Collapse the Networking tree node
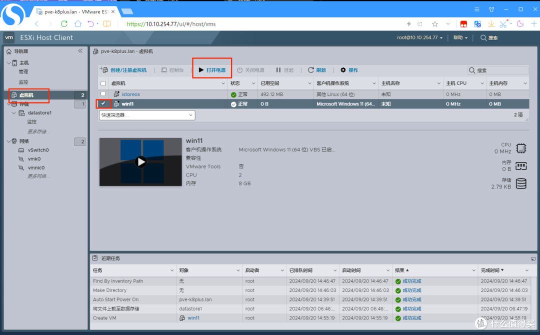 (x=9, y=141)
